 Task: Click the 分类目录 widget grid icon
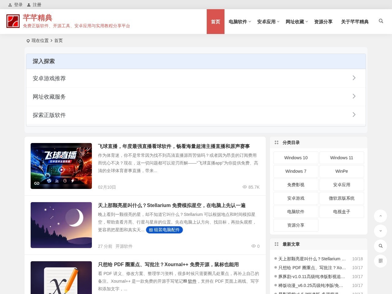click(277, 142)
